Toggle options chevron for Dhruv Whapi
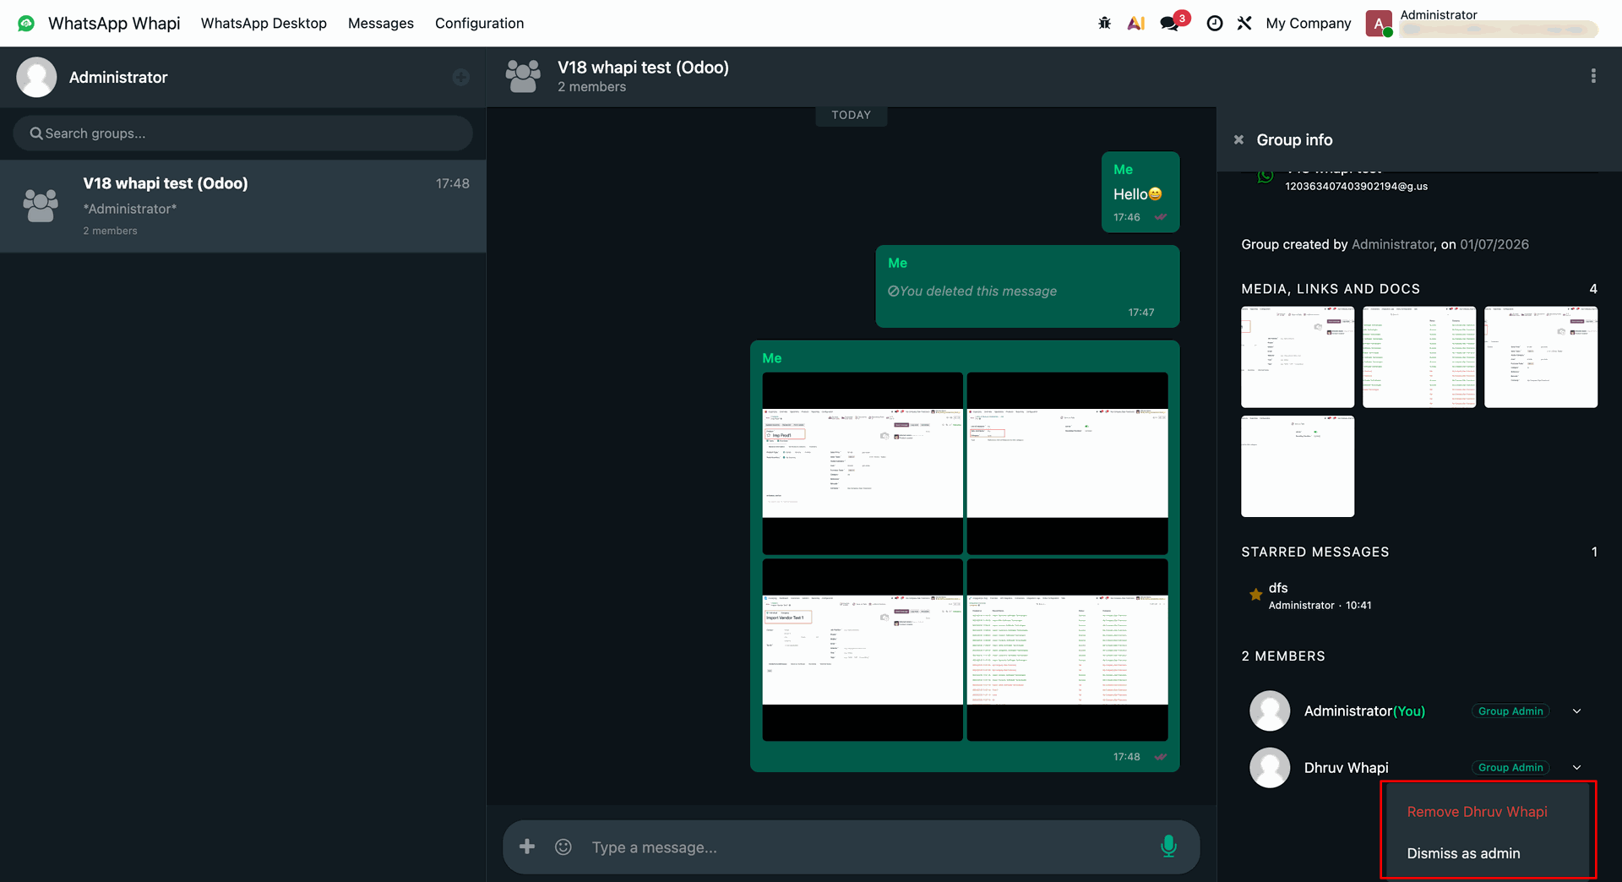This screenshot has width=1622, height=882. pyautogui.click(x=1576, y=768)
